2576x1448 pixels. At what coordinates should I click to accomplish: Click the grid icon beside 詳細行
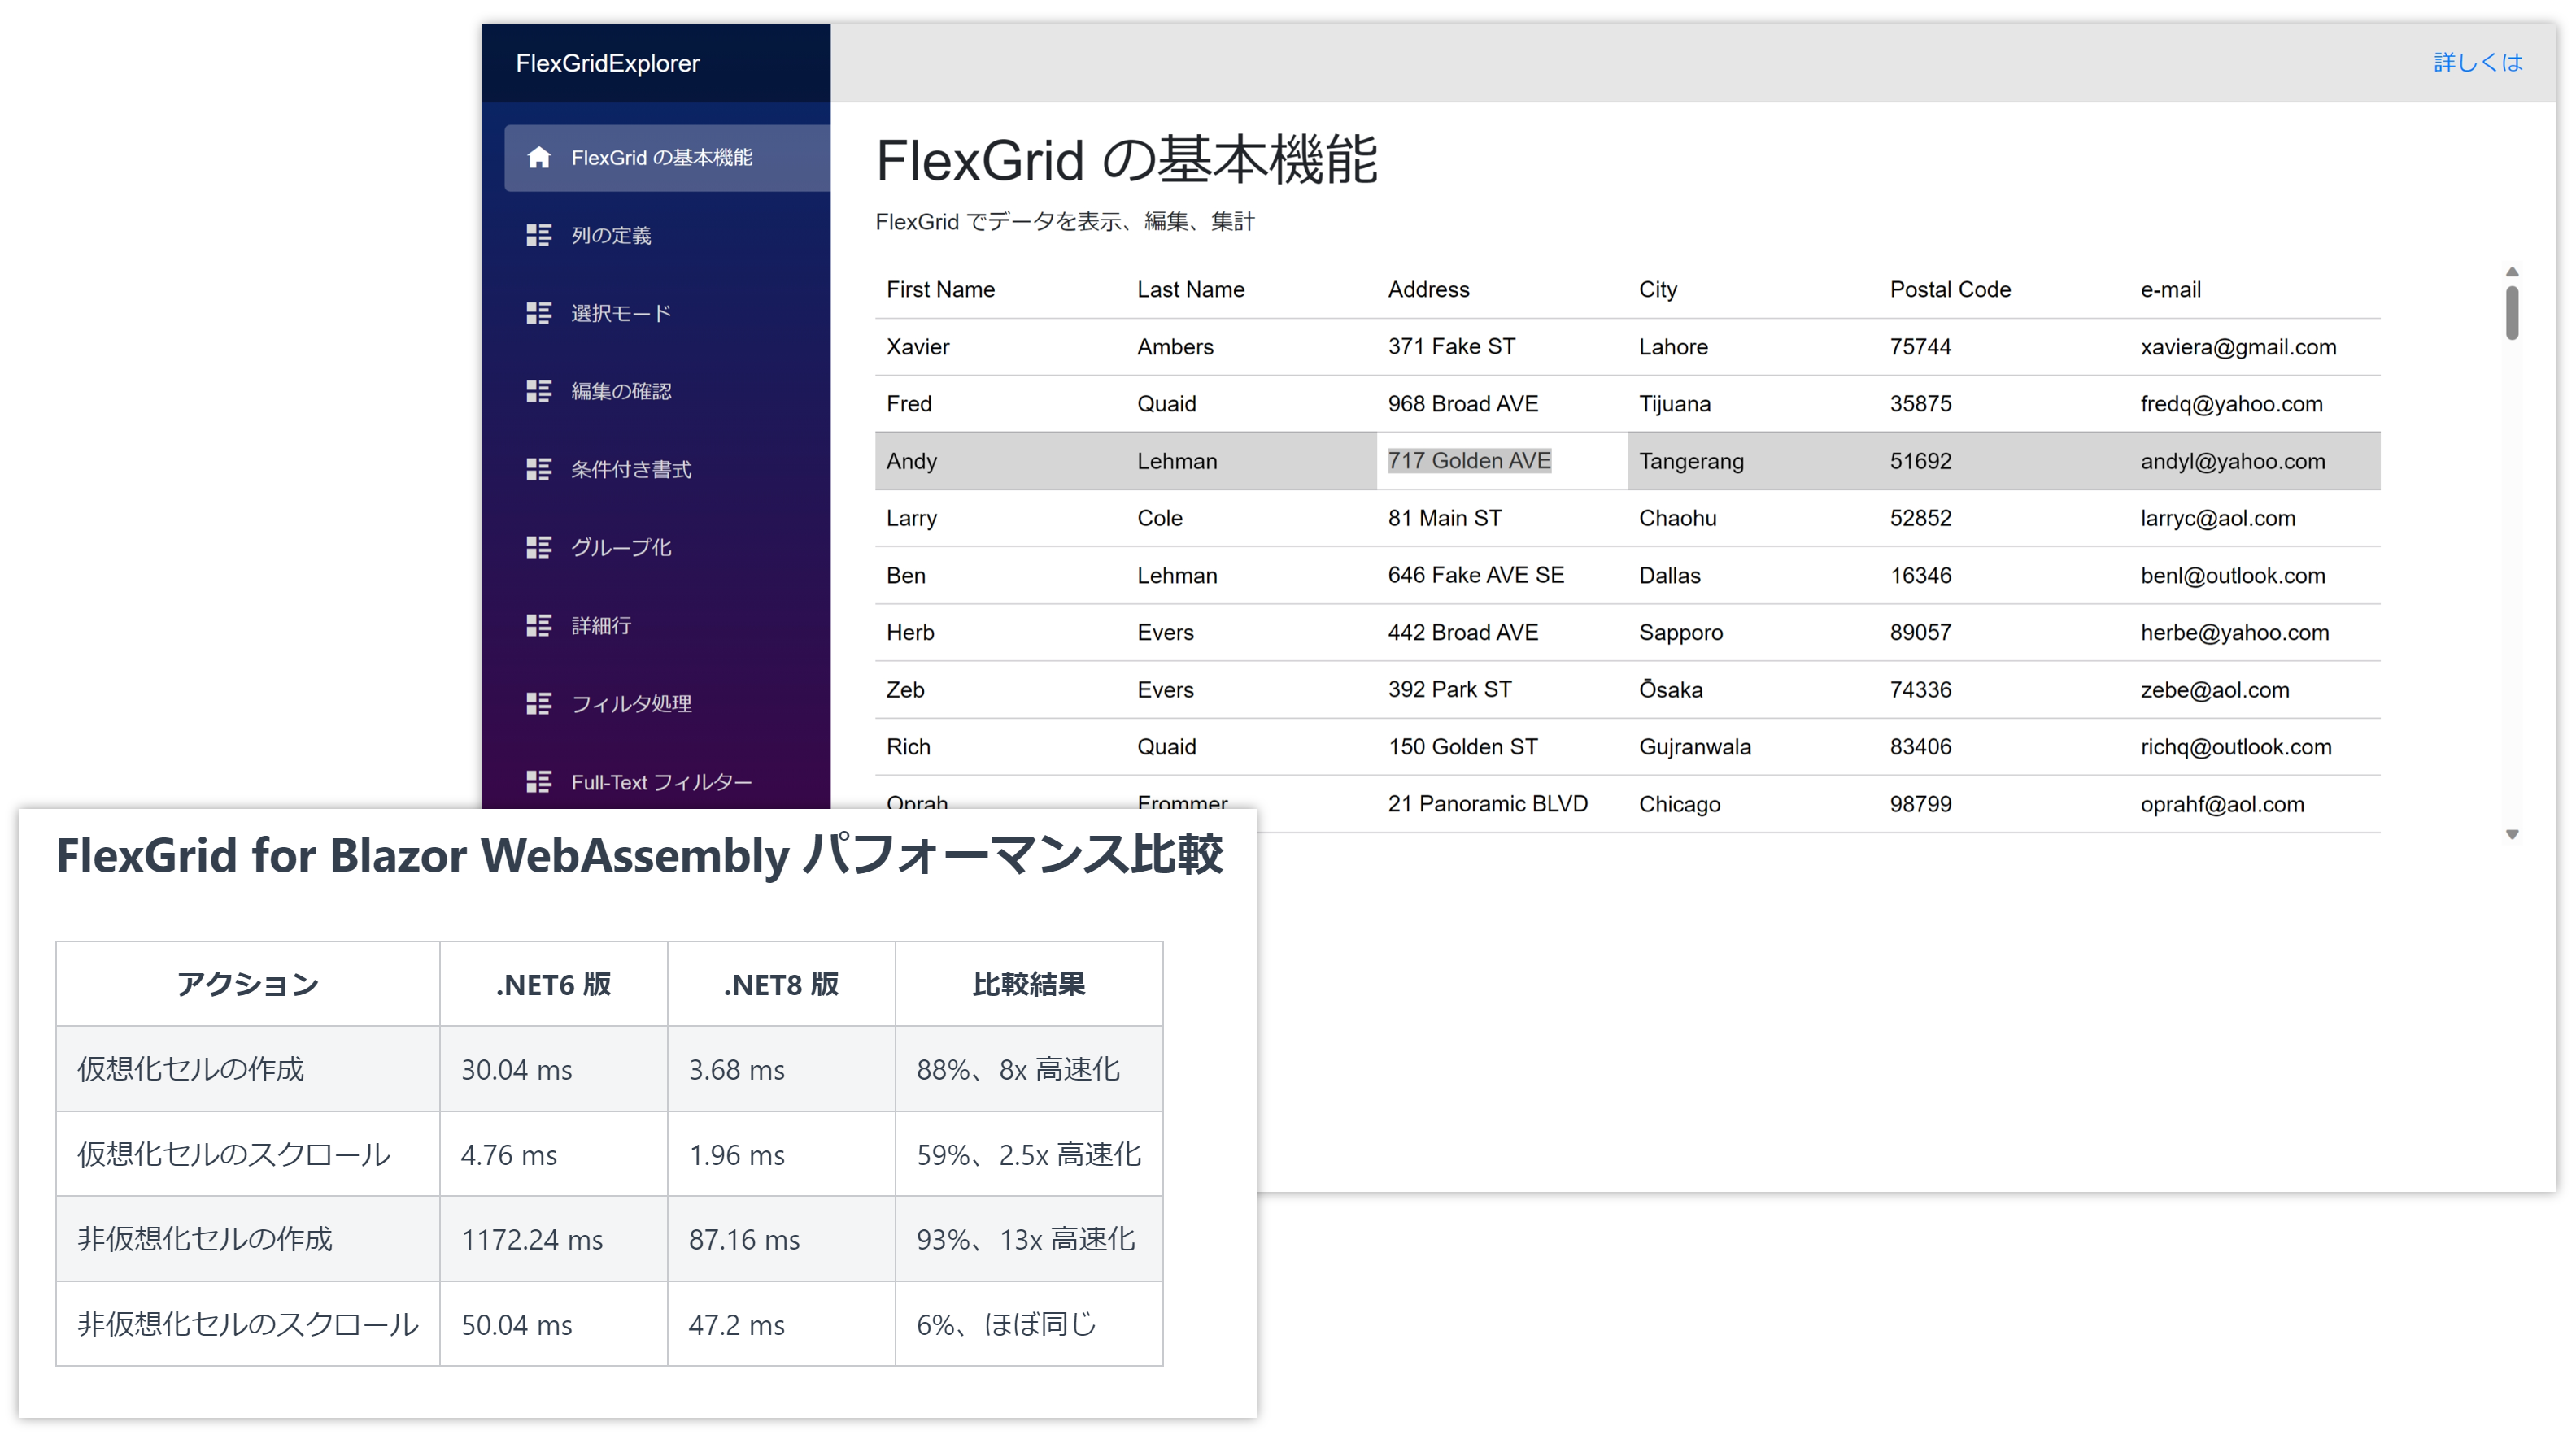(539, 625)
